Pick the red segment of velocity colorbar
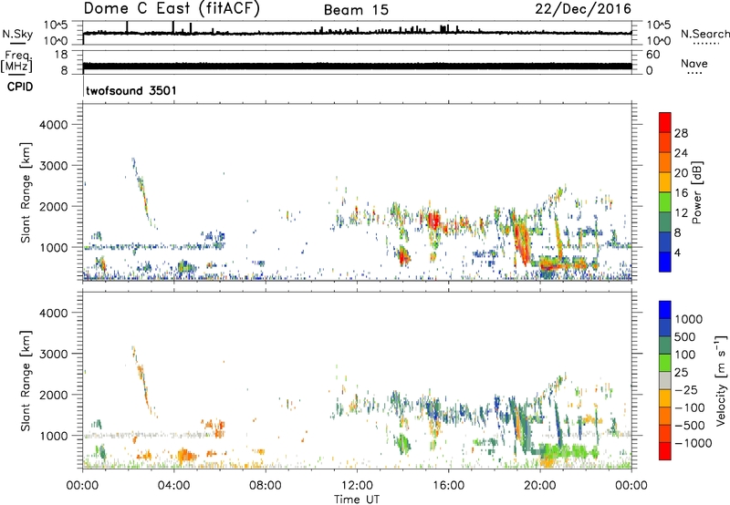 (665, 451)
